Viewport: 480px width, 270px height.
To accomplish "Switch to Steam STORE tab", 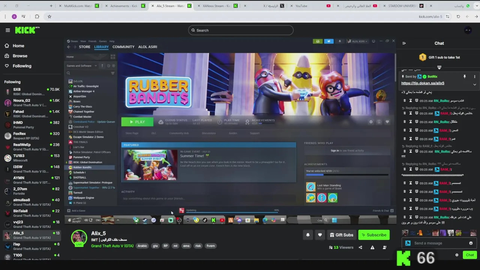I will 84,47.
